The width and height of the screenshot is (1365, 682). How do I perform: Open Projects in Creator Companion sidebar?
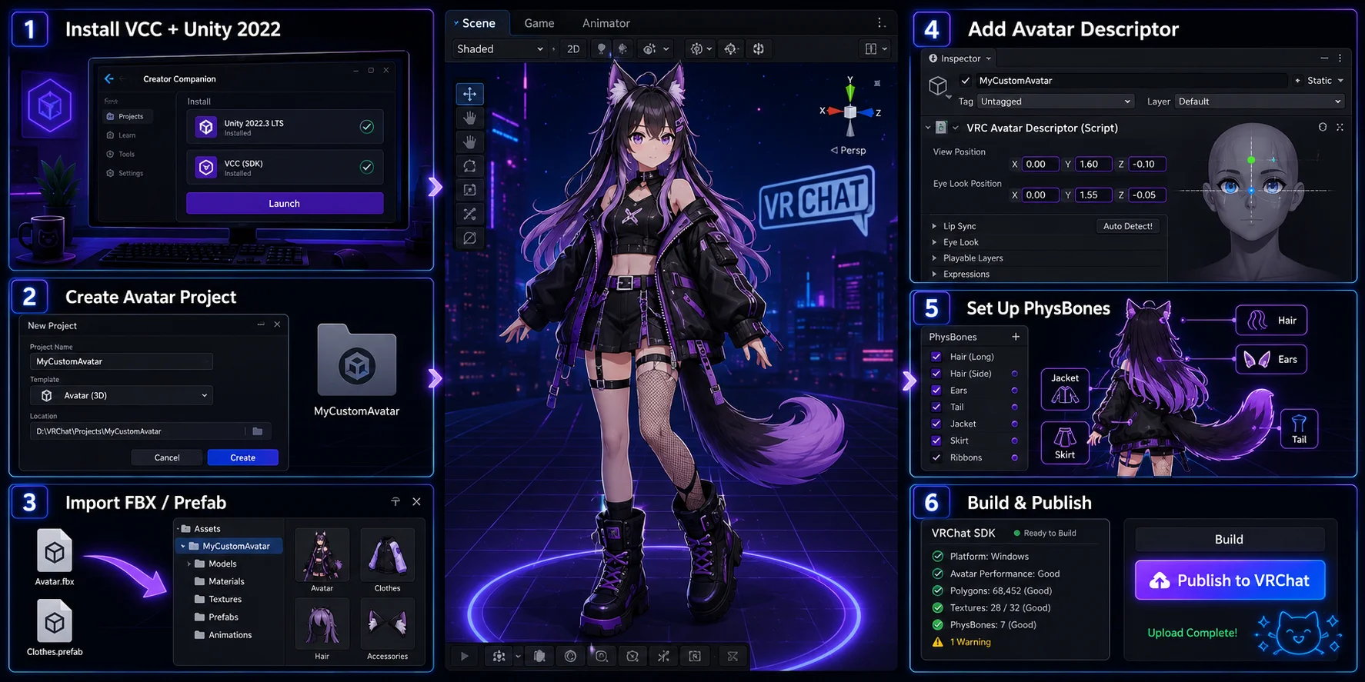(x=126, y=117)
